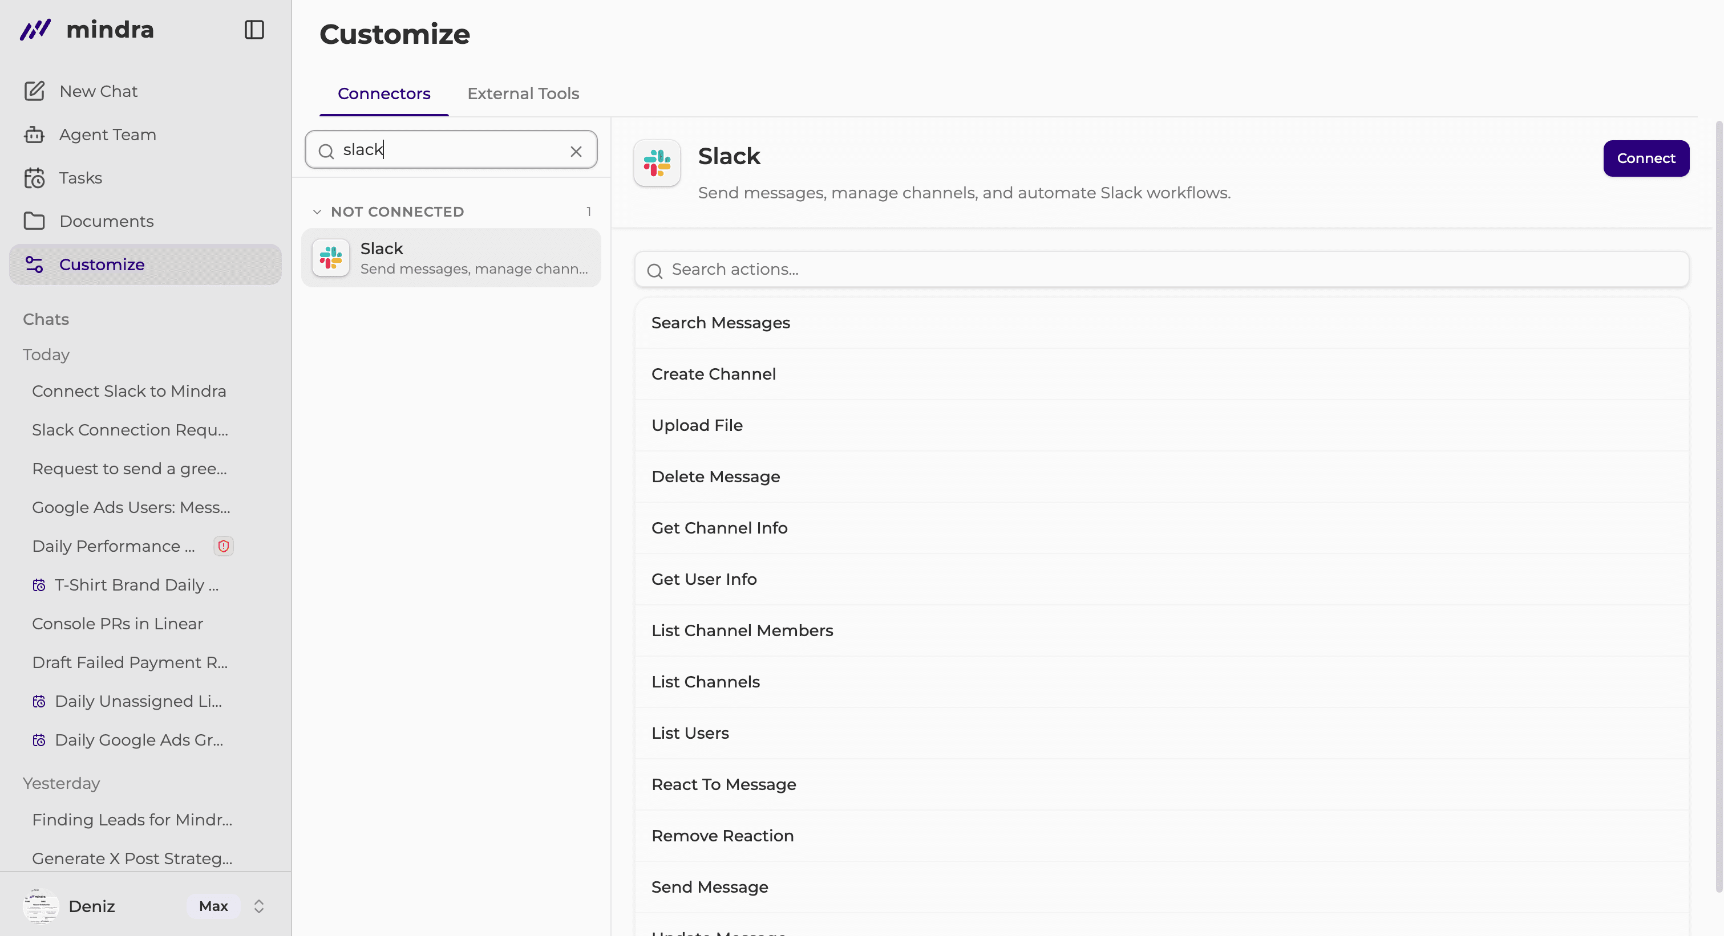Collapse the NOT CONNECTED section chevron
This screenshot has height=936, width=1724.
click(317, 212)
